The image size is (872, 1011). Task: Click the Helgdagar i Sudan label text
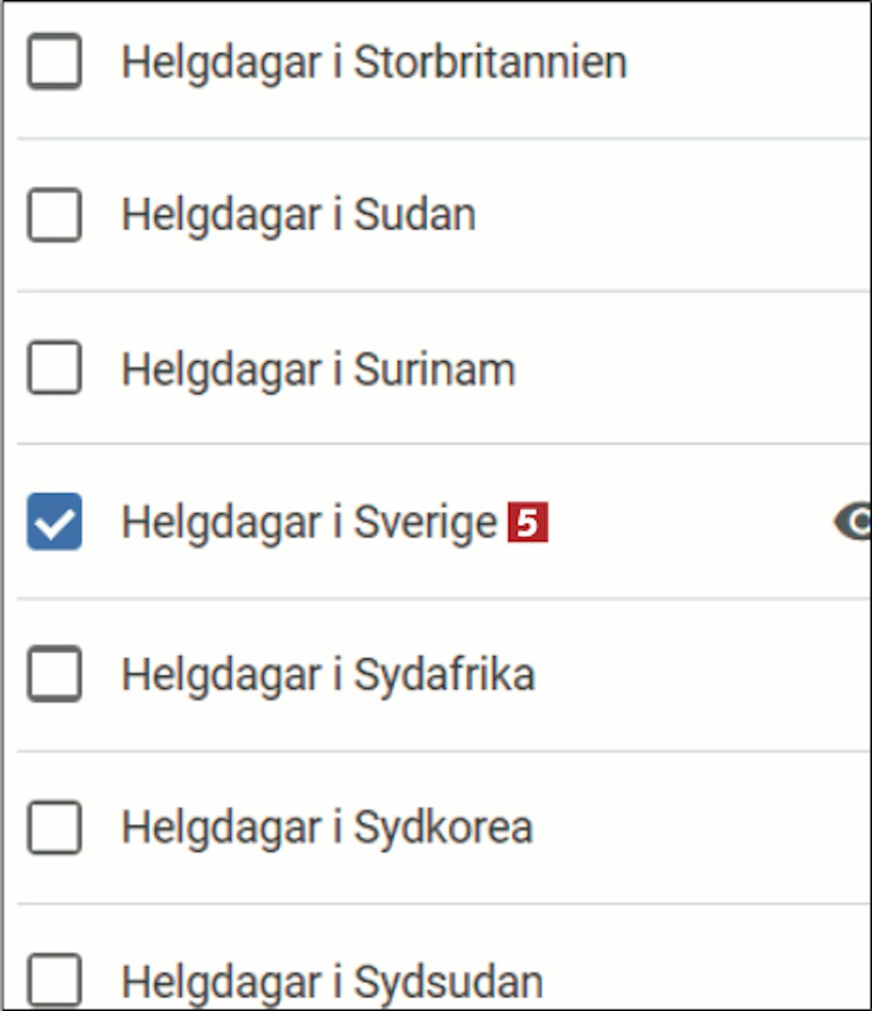(x=298, y=215)
